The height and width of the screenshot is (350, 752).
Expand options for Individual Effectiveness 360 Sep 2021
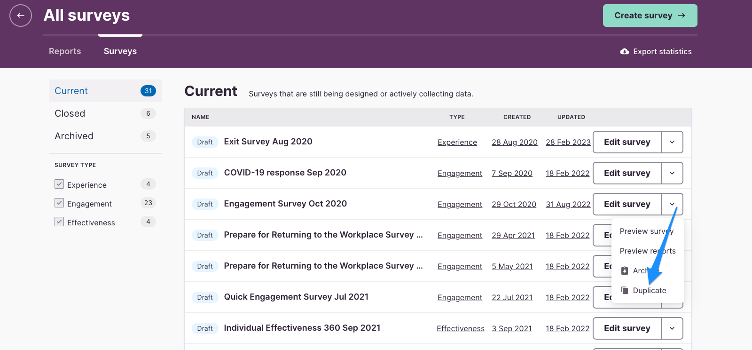click(672, 328)
